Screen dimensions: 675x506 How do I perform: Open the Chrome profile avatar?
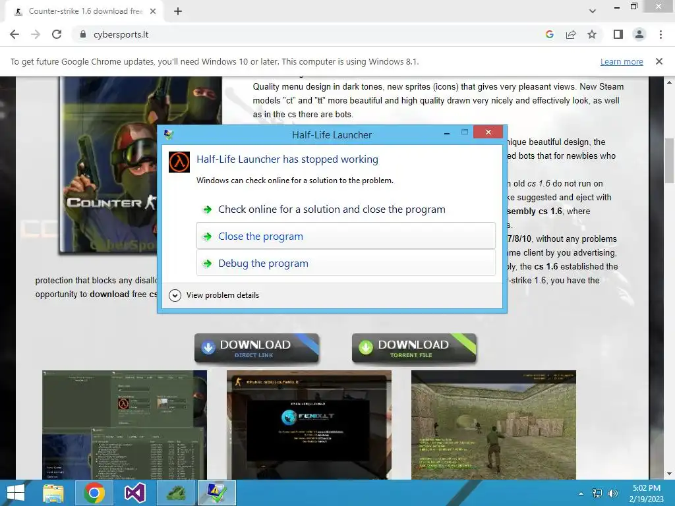(x=639, y=34)
